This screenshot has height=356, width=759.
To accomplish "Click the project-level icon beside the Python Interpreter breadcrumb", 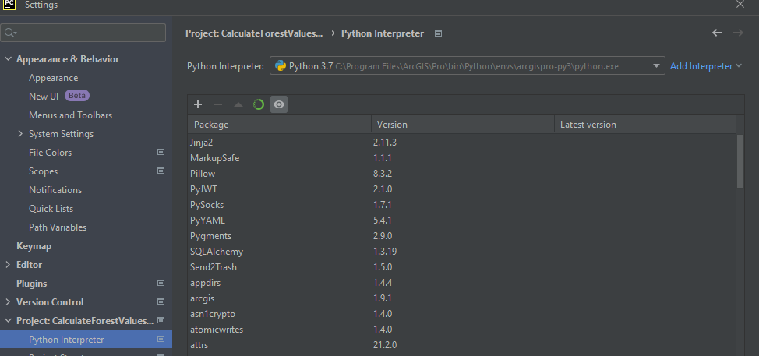I will (439, 33).
